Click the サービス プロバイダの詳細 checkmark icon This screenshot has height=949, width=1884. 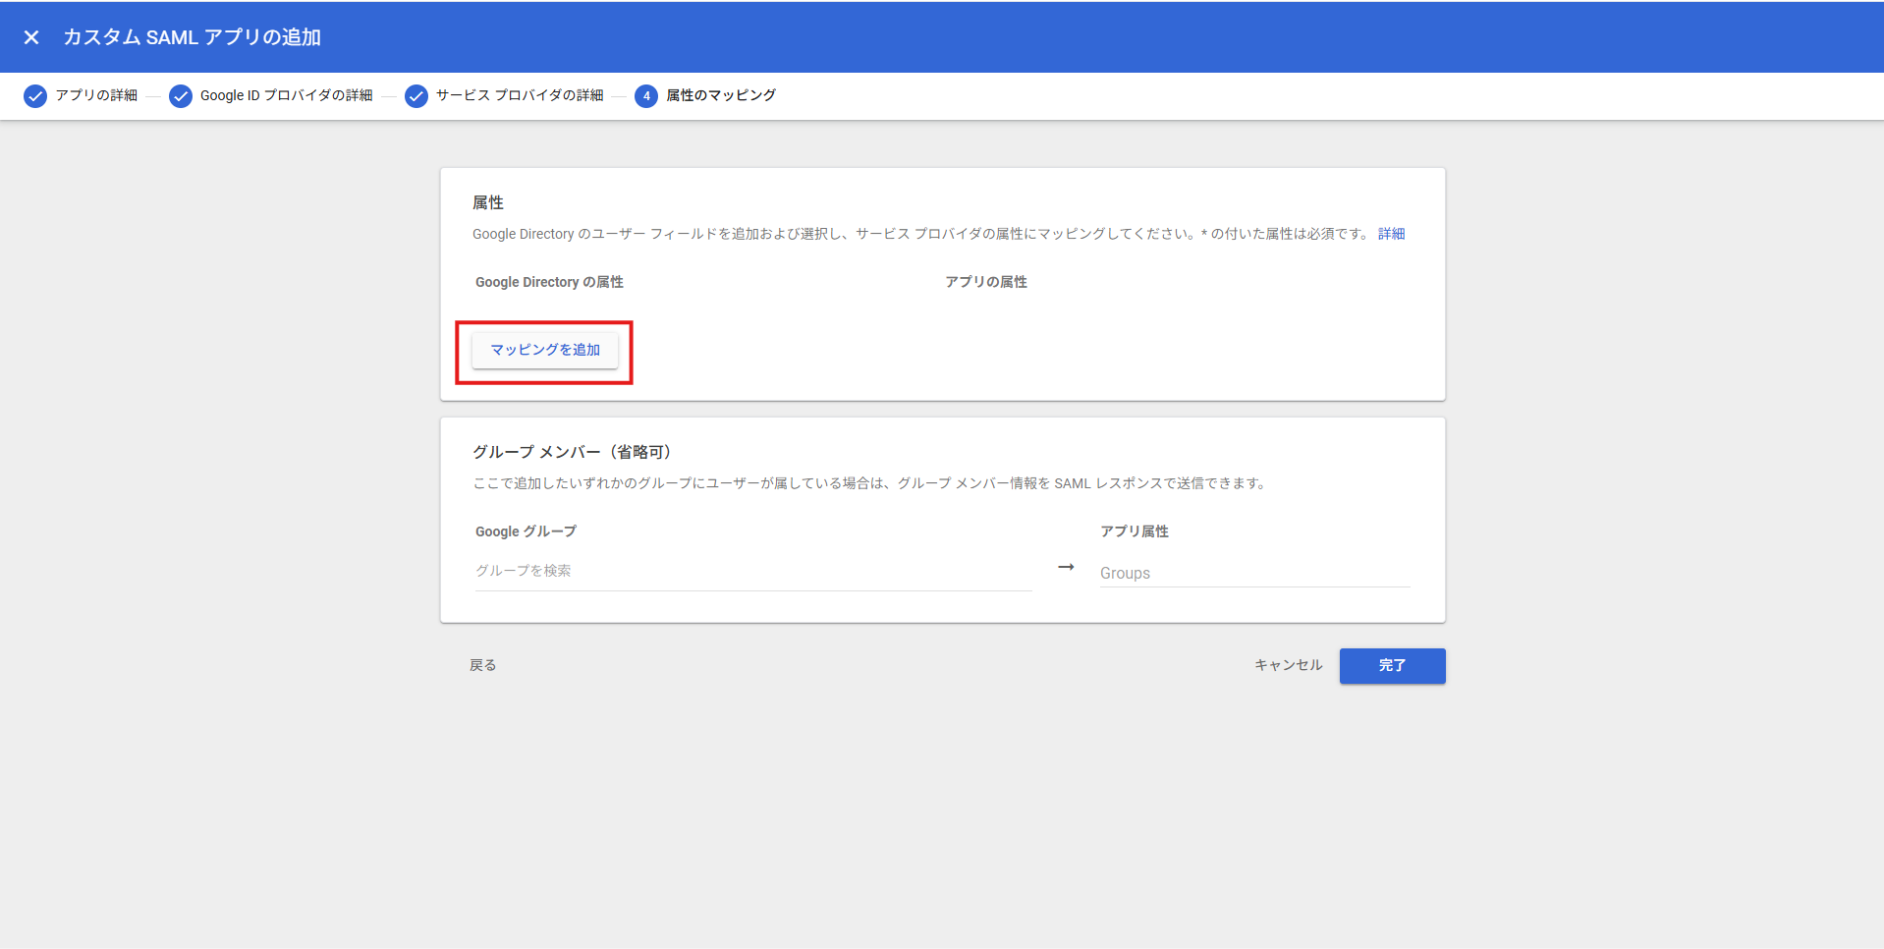tap(416, 96)
